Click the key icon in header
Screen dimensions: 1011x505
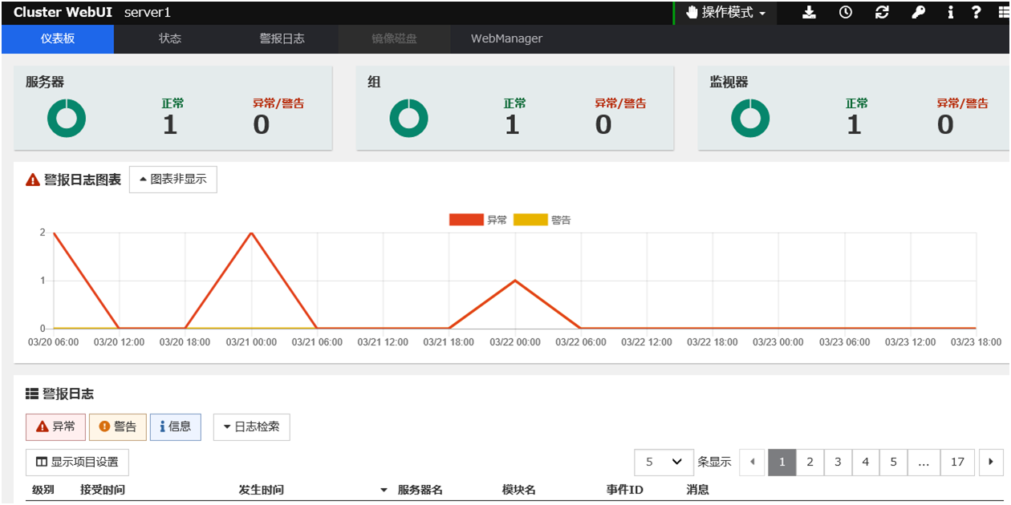click(x=918, y=13)
